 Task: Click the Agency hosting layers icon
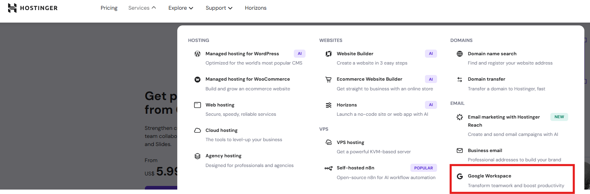197,156
